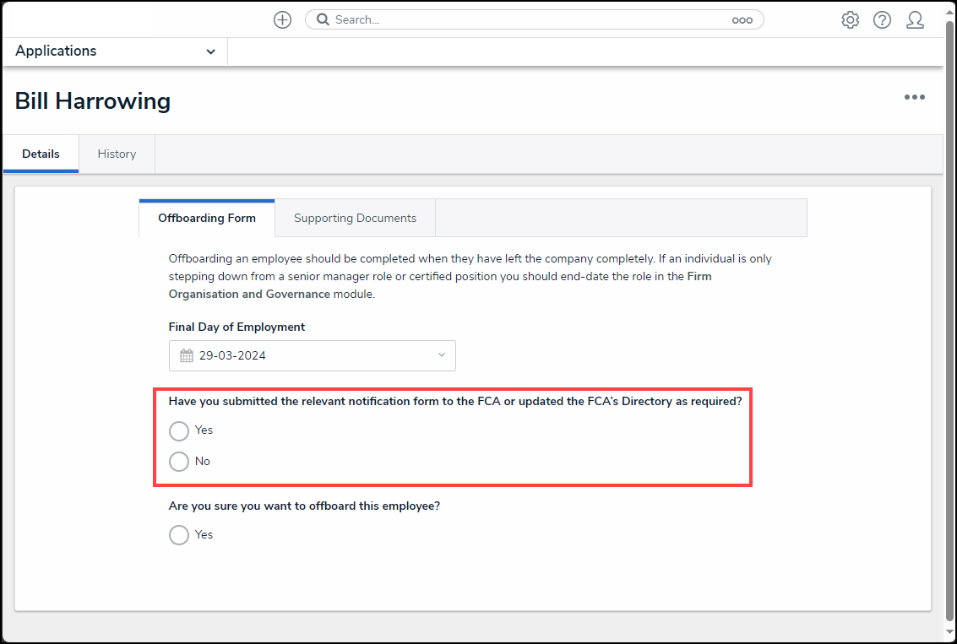
Task: Click the Firm Organisation and Governance text
Action: click(249, 295)
